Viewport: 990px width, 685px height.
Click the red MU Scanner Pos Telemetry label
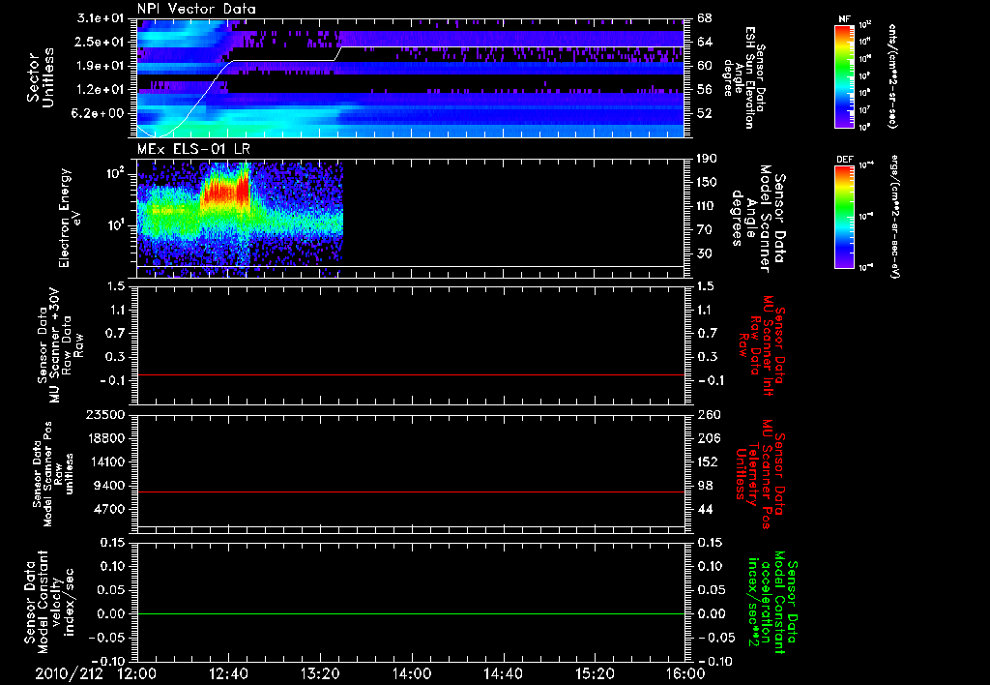(760, 474)
